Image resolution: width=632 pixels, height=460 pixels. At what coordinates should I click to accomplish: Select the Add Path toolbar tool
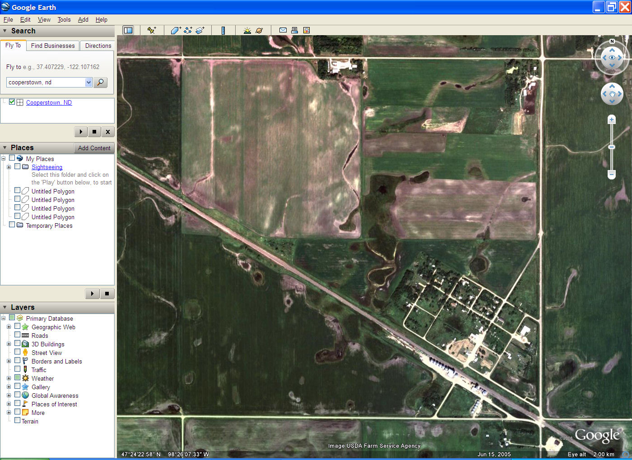pyautogui.click(x=188, y=30)
